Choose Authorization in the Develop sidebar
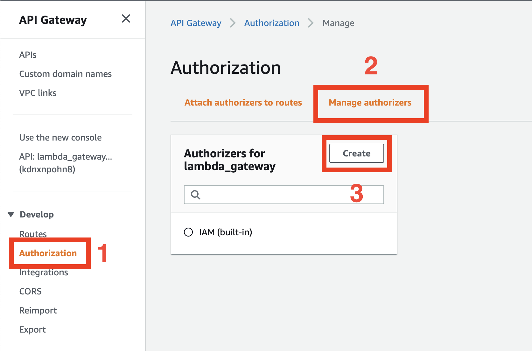This screenshot has width=532, height=351. click(48, 253)
